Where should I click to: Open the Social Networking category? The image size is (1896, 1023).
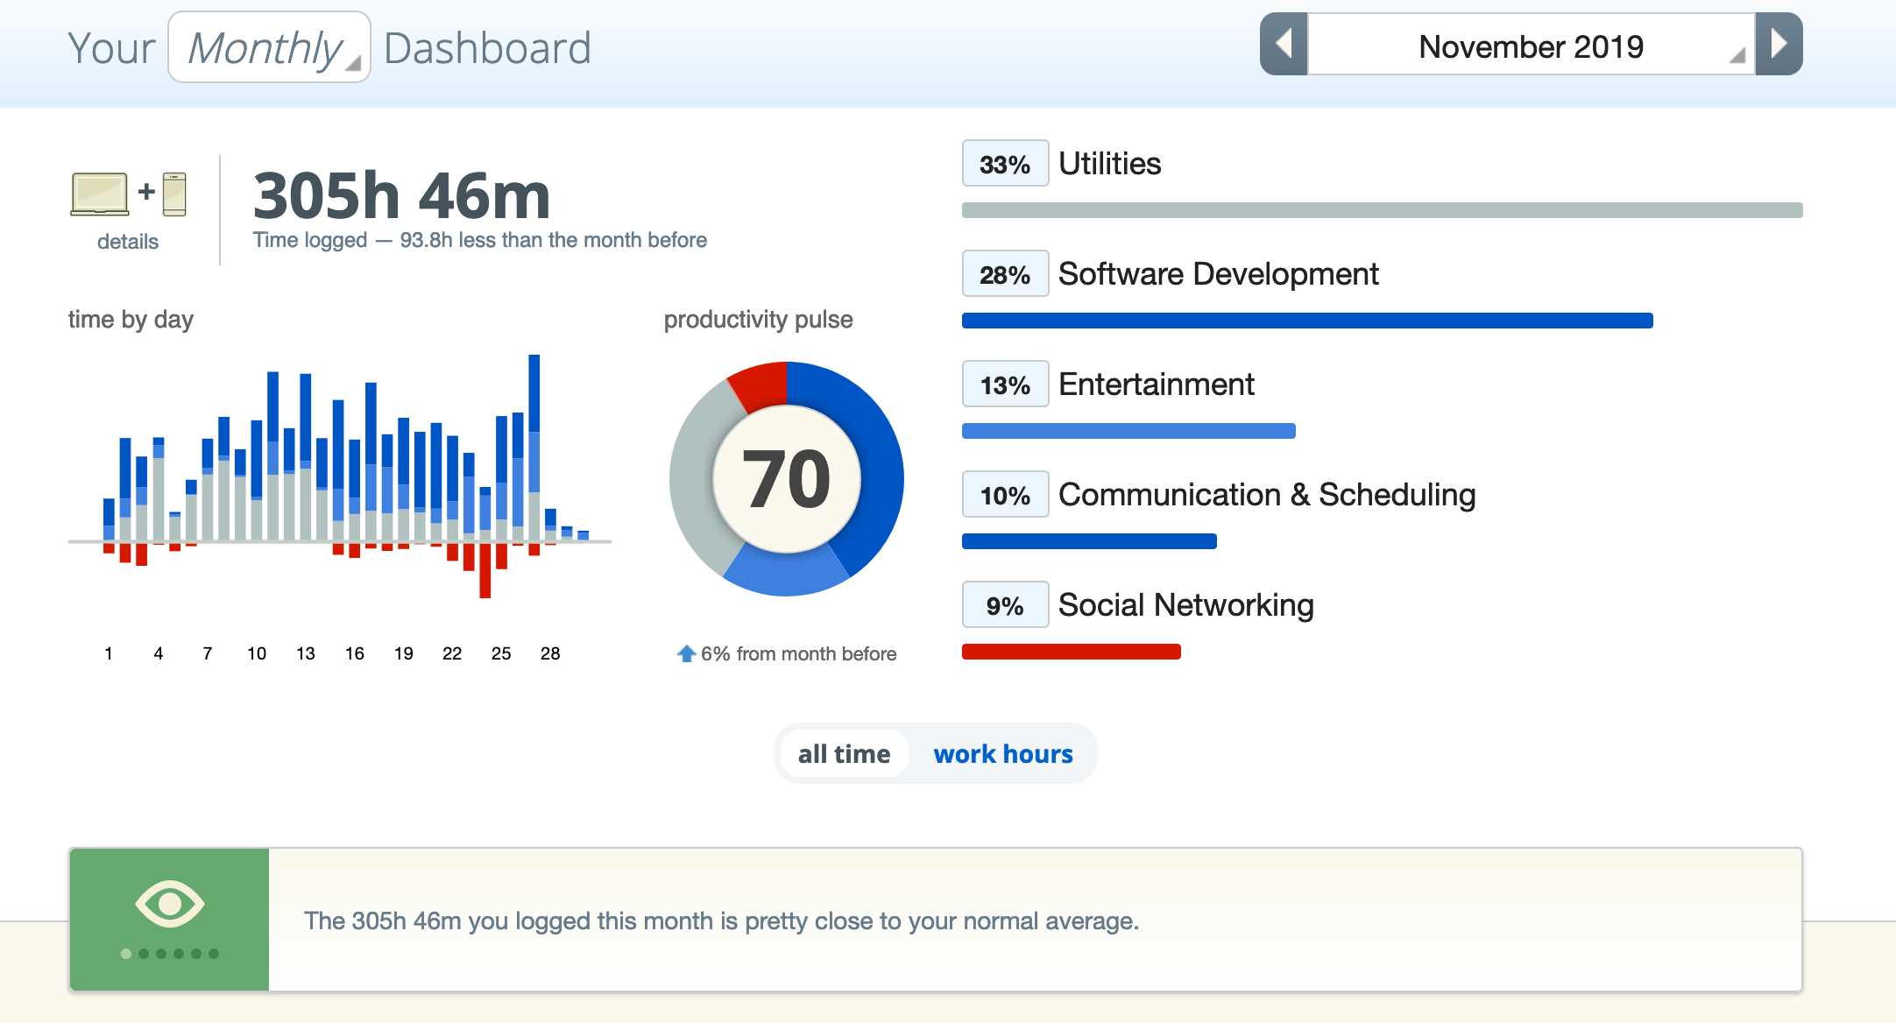coord(1185,605)
